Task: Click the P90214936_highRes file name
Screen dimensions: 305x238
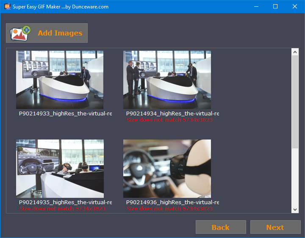Action: coord(172,202)
